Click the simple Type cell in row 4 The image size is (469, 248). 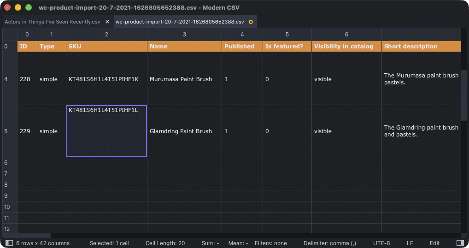[x=52, y=79]
